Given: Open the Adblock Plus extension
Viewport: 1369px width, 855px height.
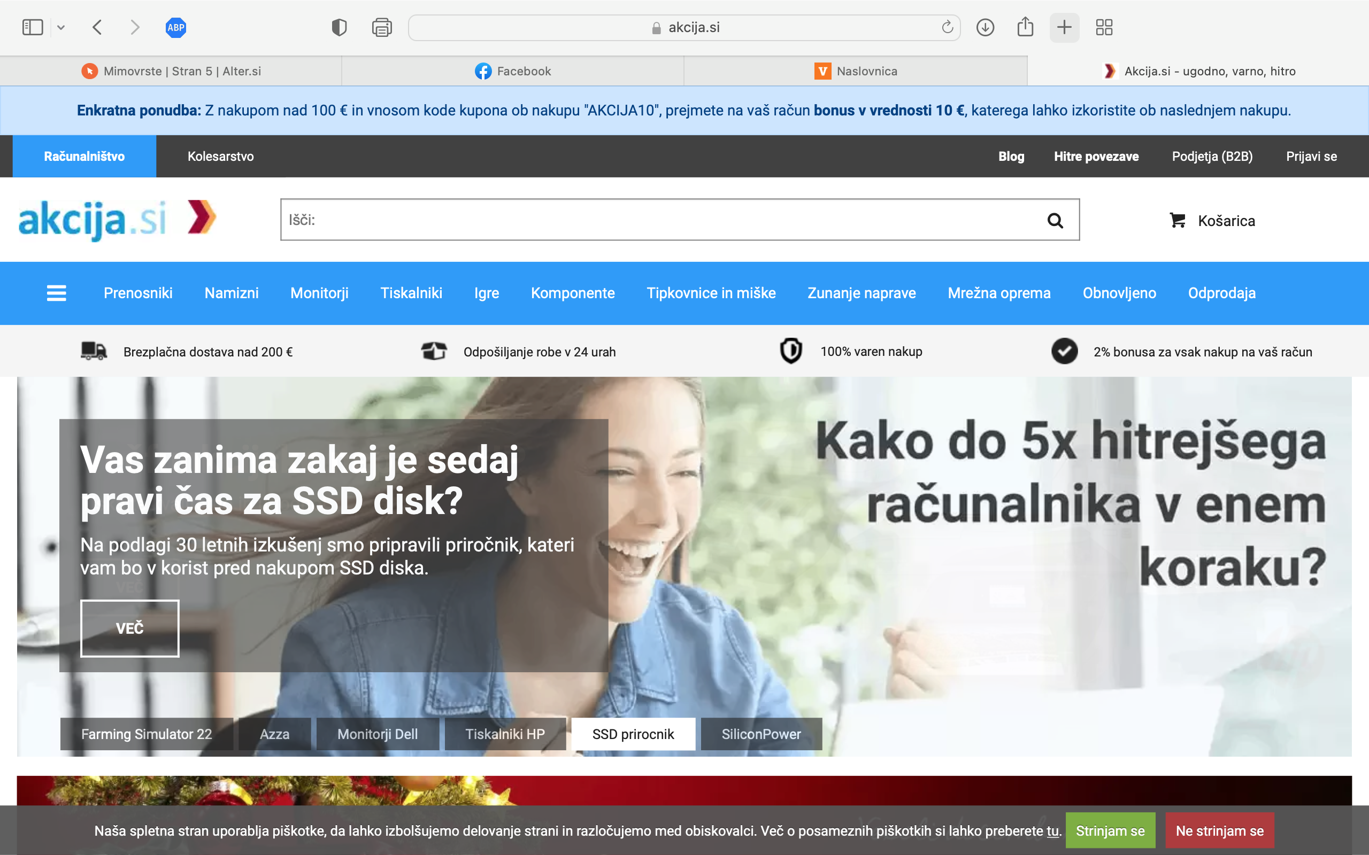Looking at the screenshot, I should click(x=176, y=27).
